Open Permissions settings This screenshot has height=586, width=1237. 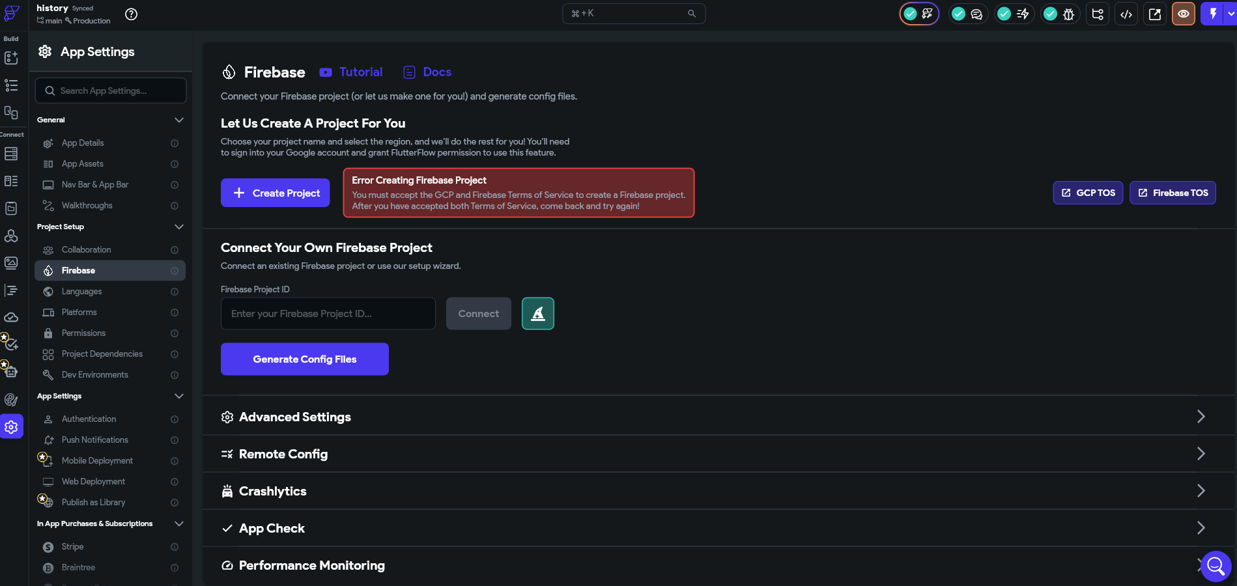[x=110, y=333]
